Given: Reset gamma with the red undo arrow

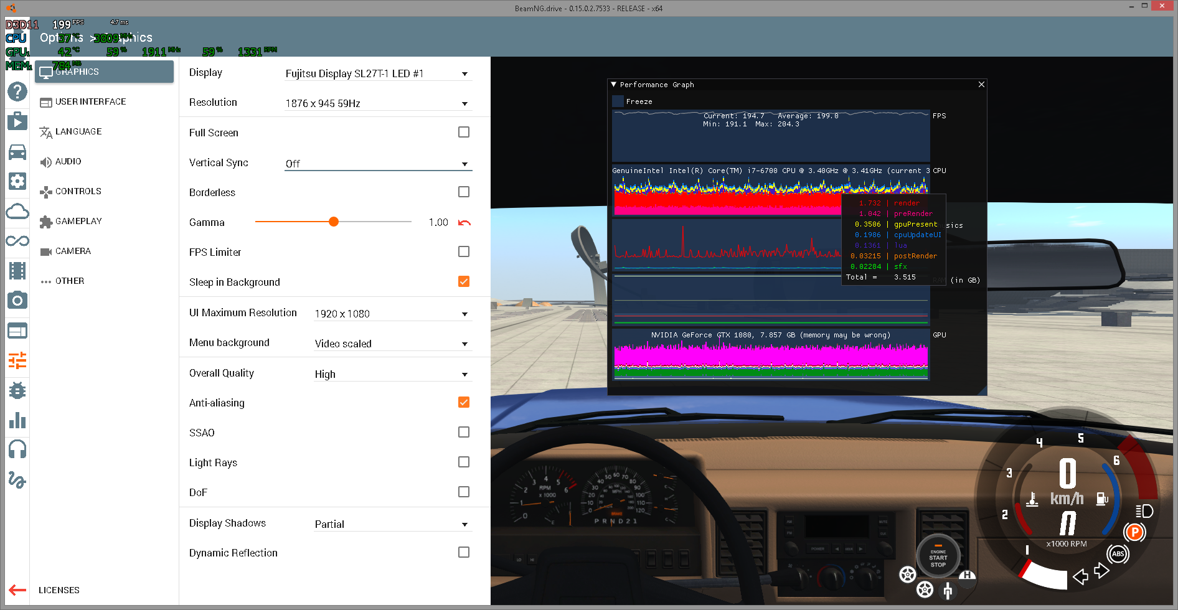Looking at the screenshot, I should point(464,222).
